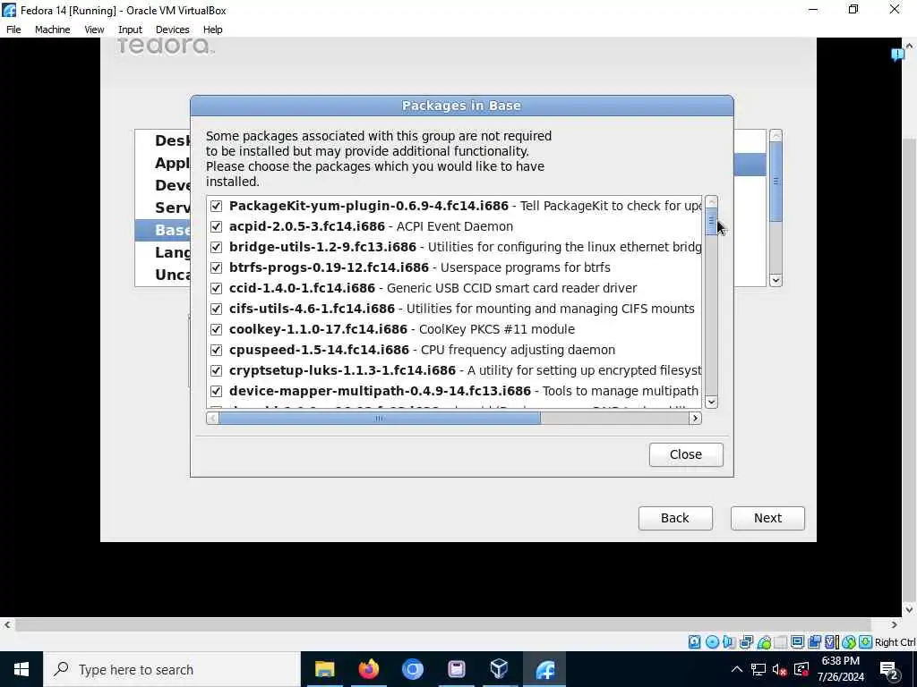Toggle the device-mapper-multipath checkbox

(x=217, y=391)
